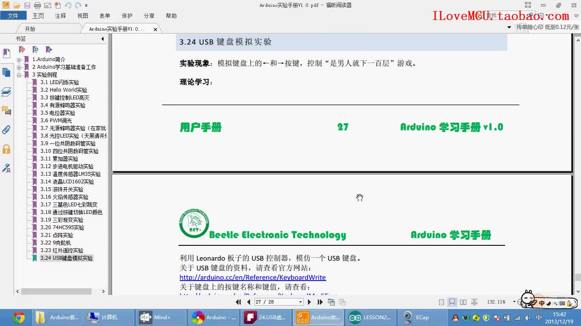The image size is (581, 326).
Task: Switch to the 视图 ribbon tab
Action: pyautogui.click(x=83, y=16)
